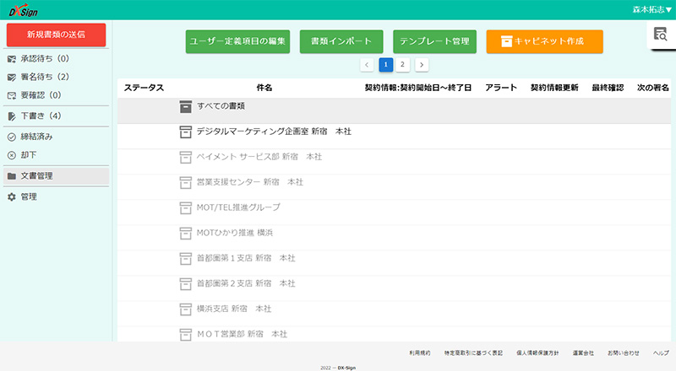The height and width of the screenshot is (371, 676).
Task: Click アラート column header
Action: (501, 88)
